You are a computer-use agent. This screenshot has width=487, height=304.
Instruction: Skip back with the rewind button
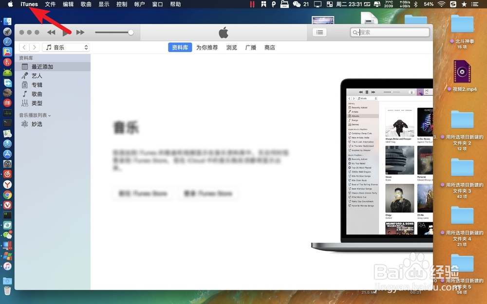coord(51,32)
